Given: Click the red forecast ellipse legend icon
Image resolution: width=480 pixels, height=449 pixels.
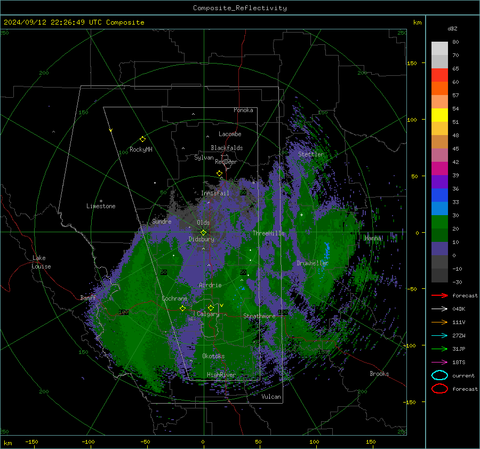Looking at the screenshot, I should (x=439, y=389).
